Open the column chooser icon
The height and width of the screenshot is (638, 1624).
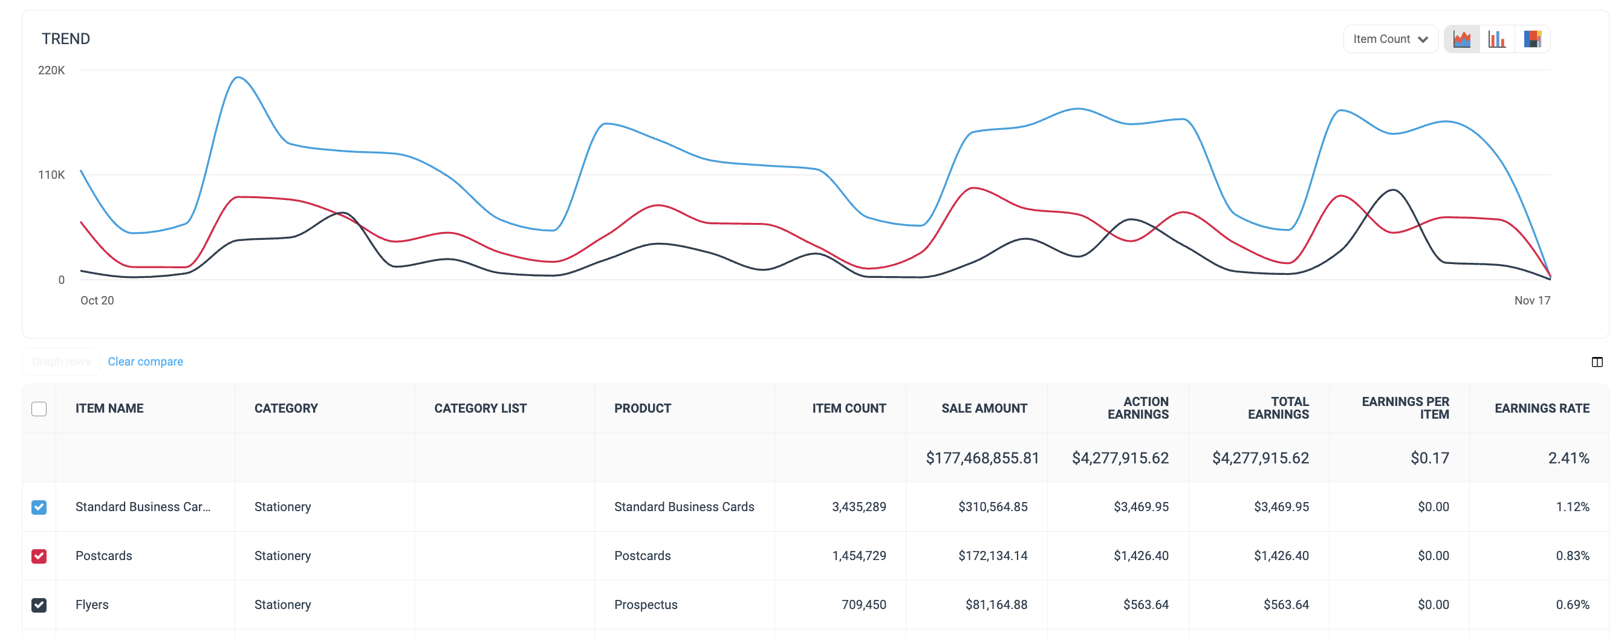point(1596,361)
